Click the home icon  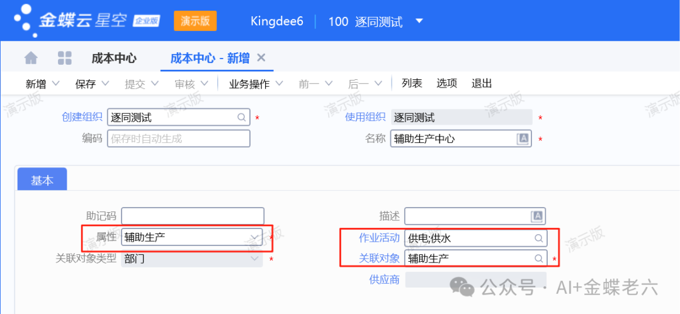click(31, 59)
